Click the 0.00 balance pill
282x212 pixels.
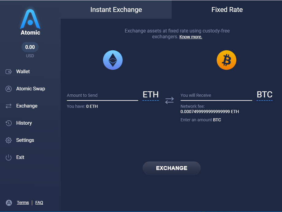30,47
